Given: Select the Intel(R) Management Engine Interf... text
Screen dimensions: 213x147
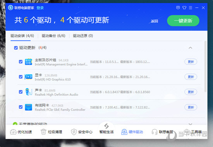Looking at the screenshot, I should point(61,64).
